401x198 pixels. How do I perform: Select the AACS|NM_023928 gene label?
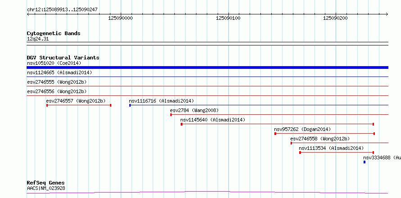pos(46,189)
